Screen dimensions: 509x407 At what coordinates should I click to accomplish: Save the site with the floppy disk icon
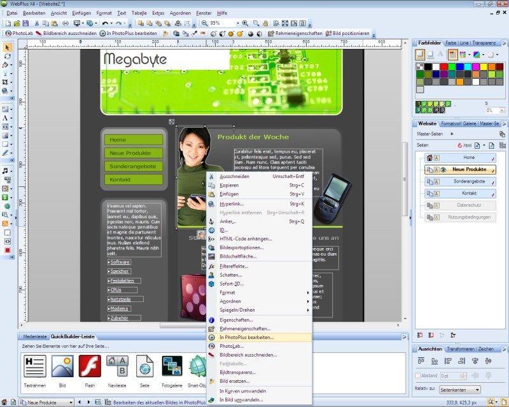[25, 24]
